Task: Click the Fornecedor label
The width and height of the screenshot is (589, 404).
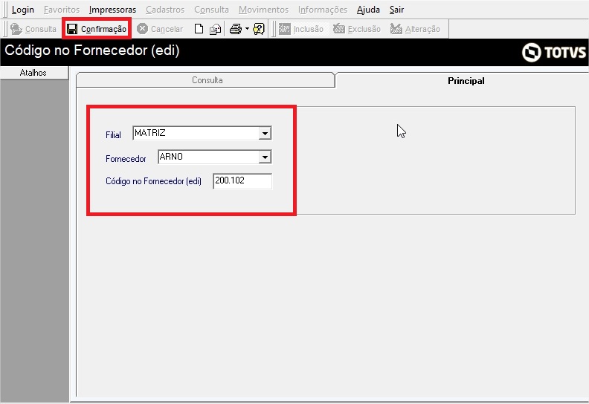Action: coord(126,159)
